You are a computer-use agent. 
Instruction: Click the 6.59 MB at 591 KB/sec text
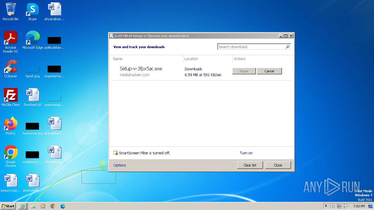(203, 75)
